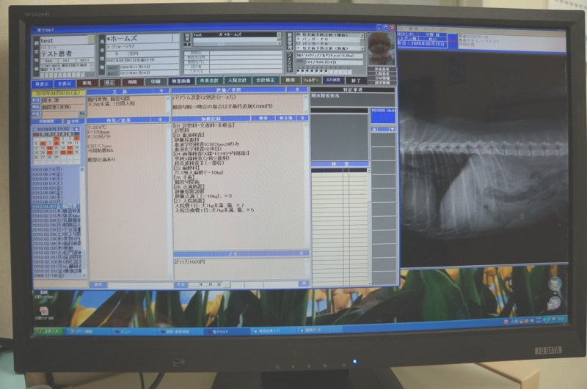Screen dimensions: 587x389
Task: Click into the メモ text area
Action: click(x=240, y=268)
